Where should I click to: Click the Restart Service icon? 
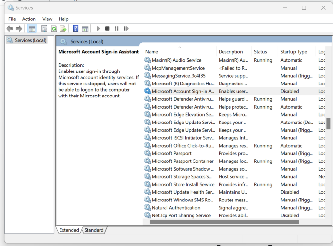[x=126, y=29]
